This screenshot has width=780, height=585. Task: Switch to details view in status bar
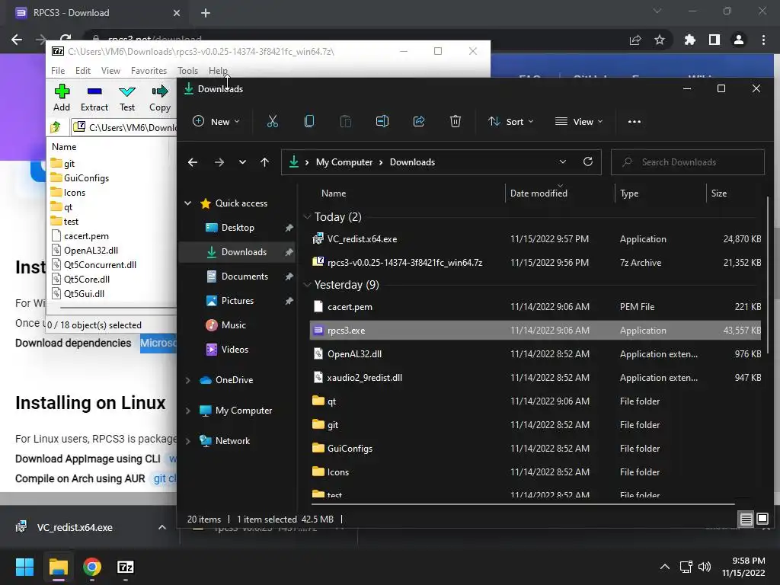tap(746, 519)
